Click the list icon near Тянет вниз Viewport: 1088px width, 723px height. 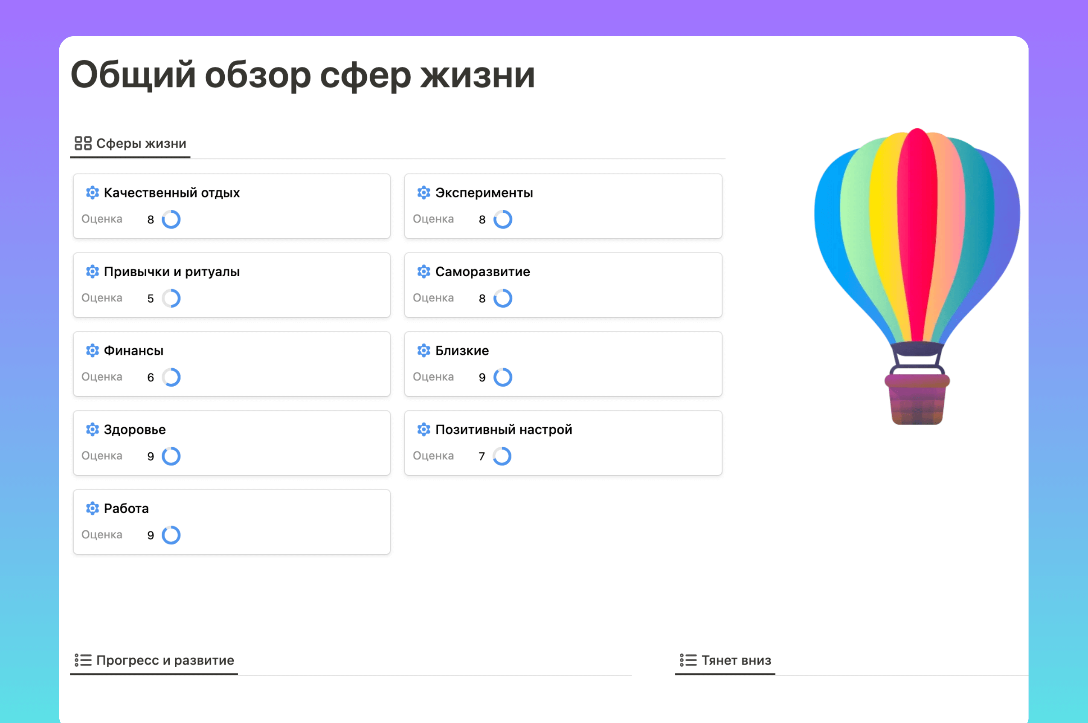pyautogui.click(x=688, y=660)
